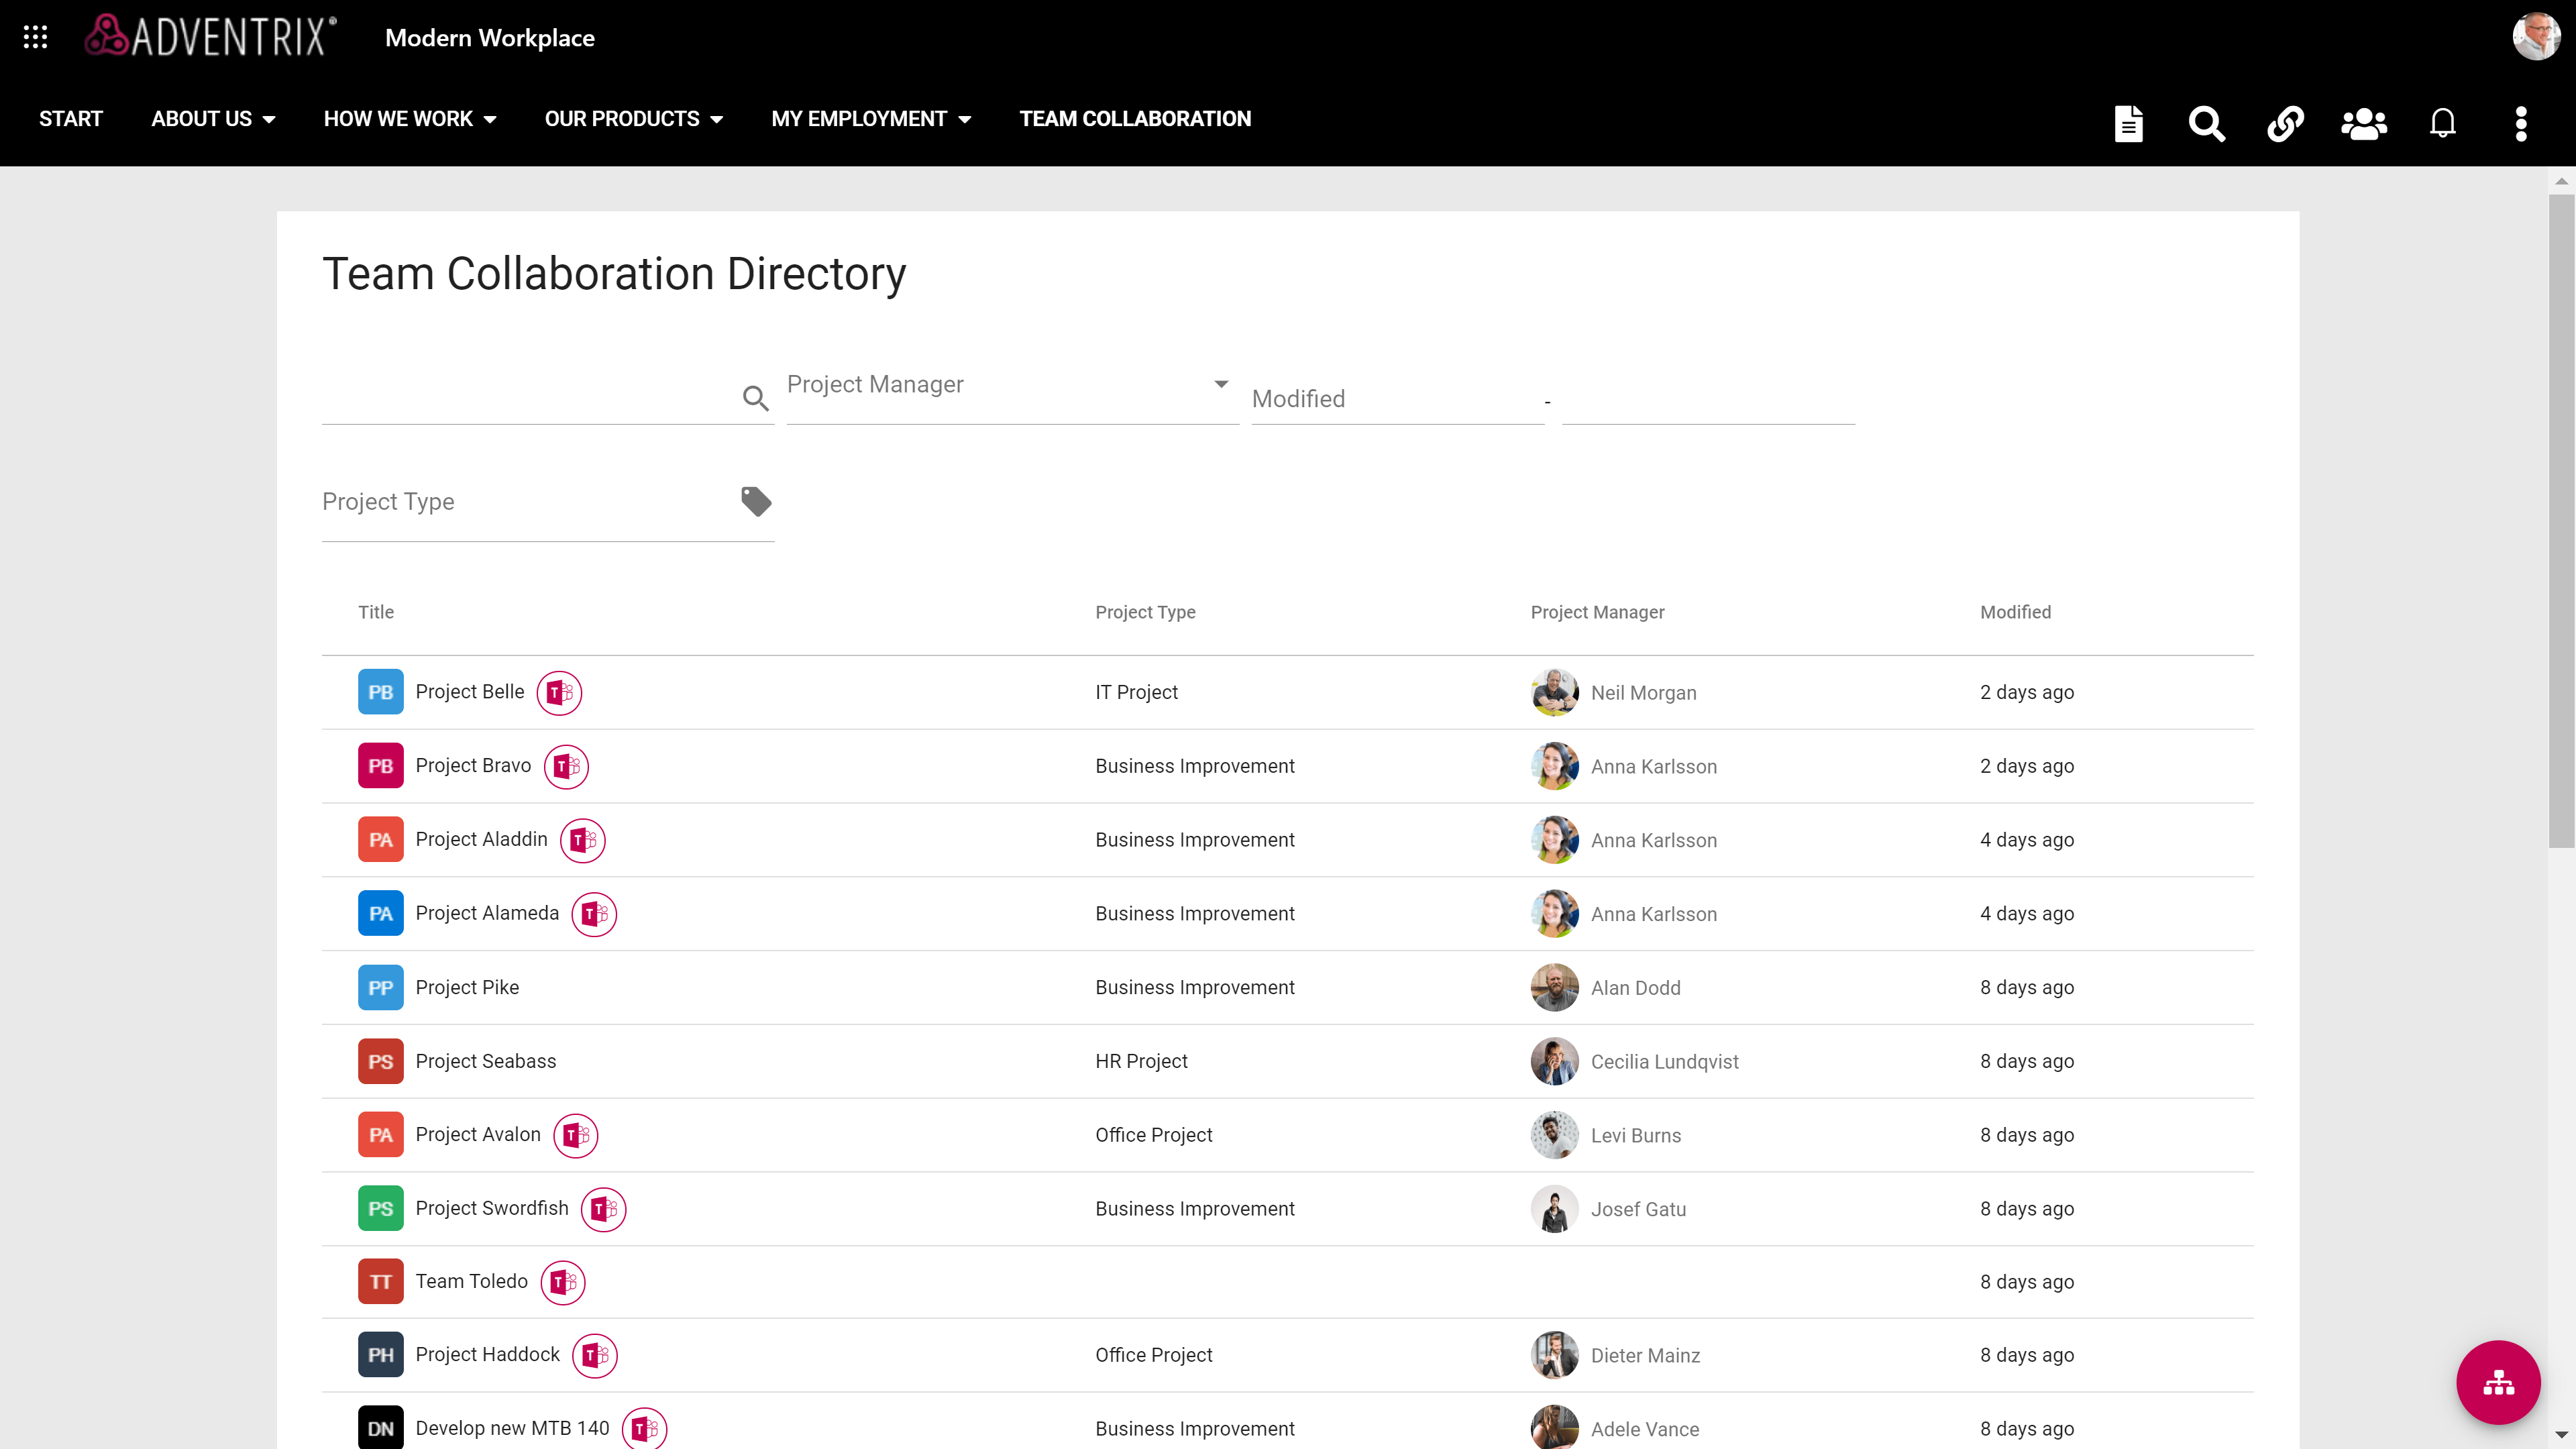This screenshot has height=1449, width=2576.
Task: Open the Teams icon for Project Haddock
Action: [595, 1355]
